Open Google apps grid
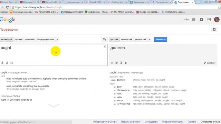Image resolution: width=221 pixels, height=124 pixels. pos(194,20)
